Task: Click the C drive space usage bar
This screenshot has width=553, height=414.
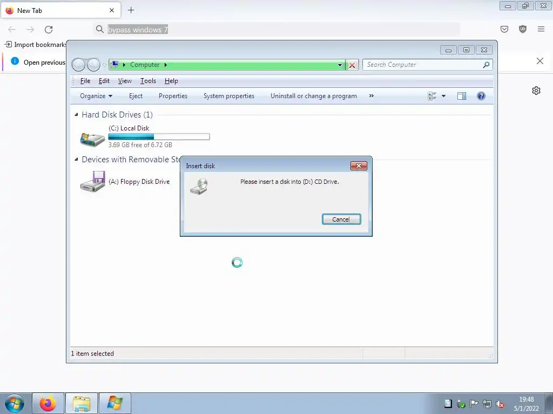Action: (x=159, y=136)
